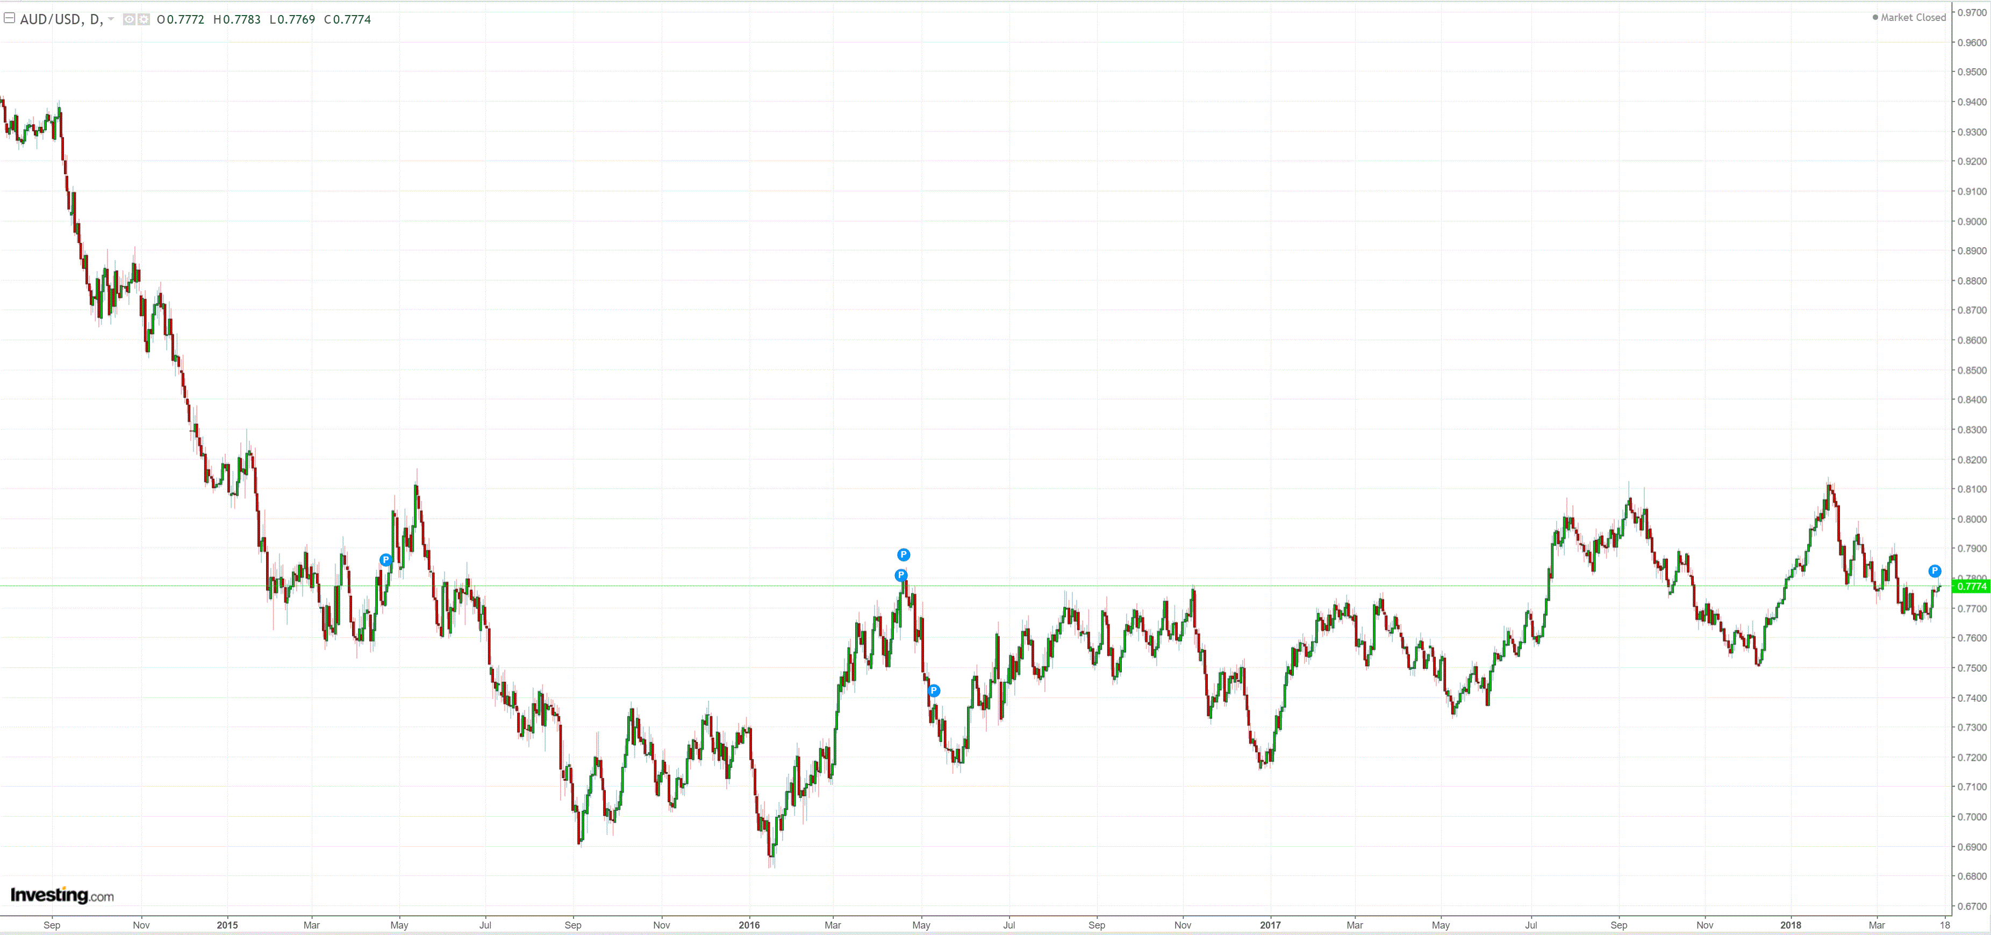Open chart settings gear icon
The height and width of the screenshot is (935, 1991).
pos(144,19)
